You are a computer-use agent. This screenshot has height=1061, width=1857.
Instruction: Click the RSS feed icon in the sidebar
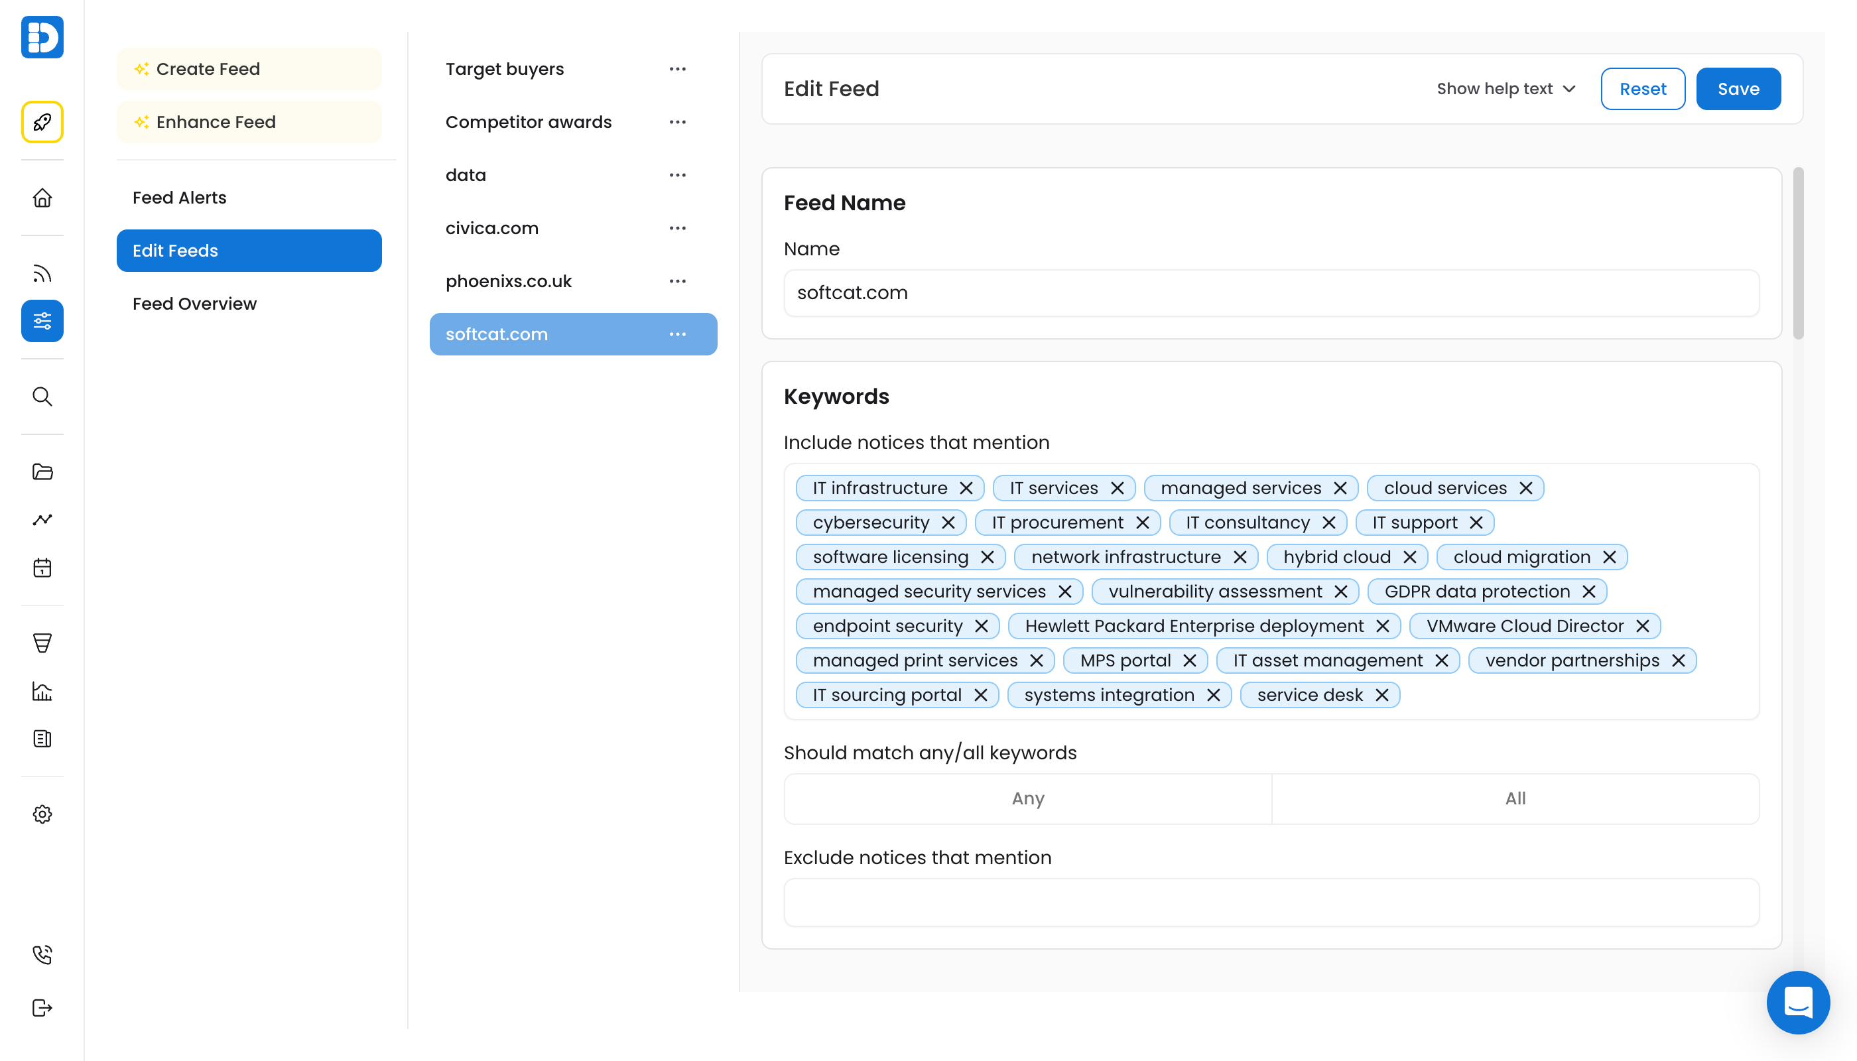tap(42, 273)
